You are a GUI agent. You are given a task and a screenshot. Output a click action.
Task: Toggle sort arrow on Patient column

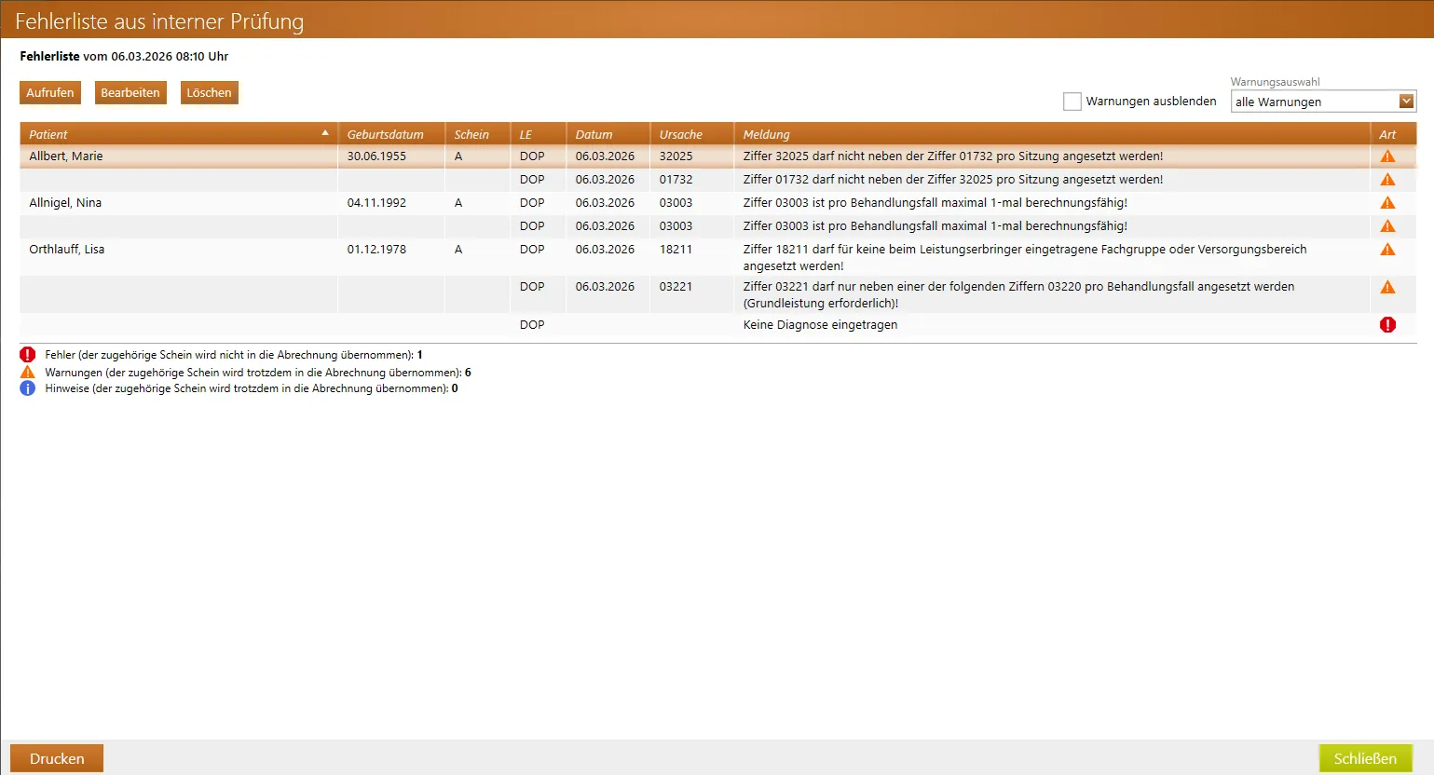(x=324, y=134)
